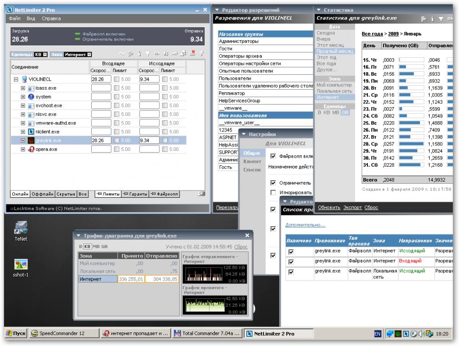Toggle incoming limit checkbox for VIOLINECL
459x346 pixels.
(x=117, y=79)
